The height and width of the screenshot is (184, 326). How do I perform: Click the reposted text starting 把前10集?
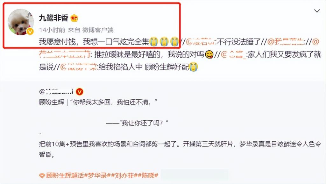[180, 149]
